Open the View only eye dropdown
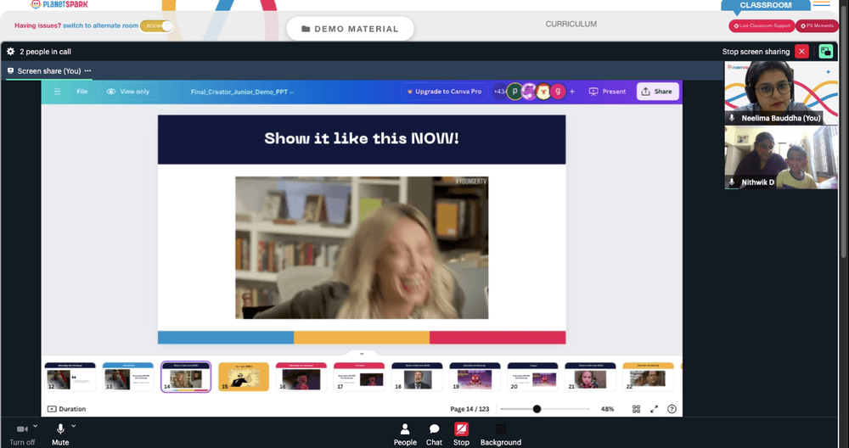 128,92
